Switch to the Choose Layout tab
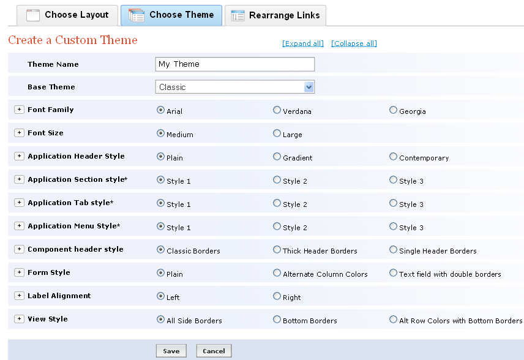524x360 pixels. pos(67,15)
